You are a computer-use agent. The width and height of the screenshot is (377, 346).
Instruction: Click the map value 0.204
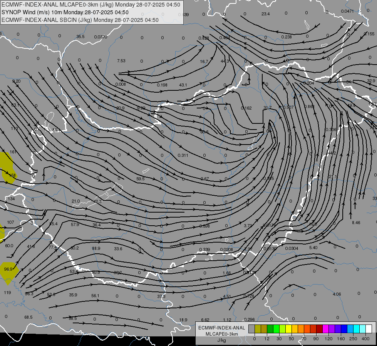pyautogui.click(x=308, y=83)
